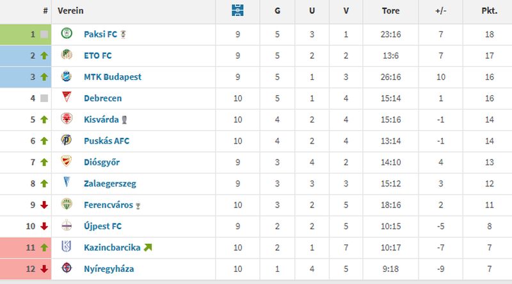512x284 pixels.
Task: Click the Verein column header
Action: pos(70,11)
